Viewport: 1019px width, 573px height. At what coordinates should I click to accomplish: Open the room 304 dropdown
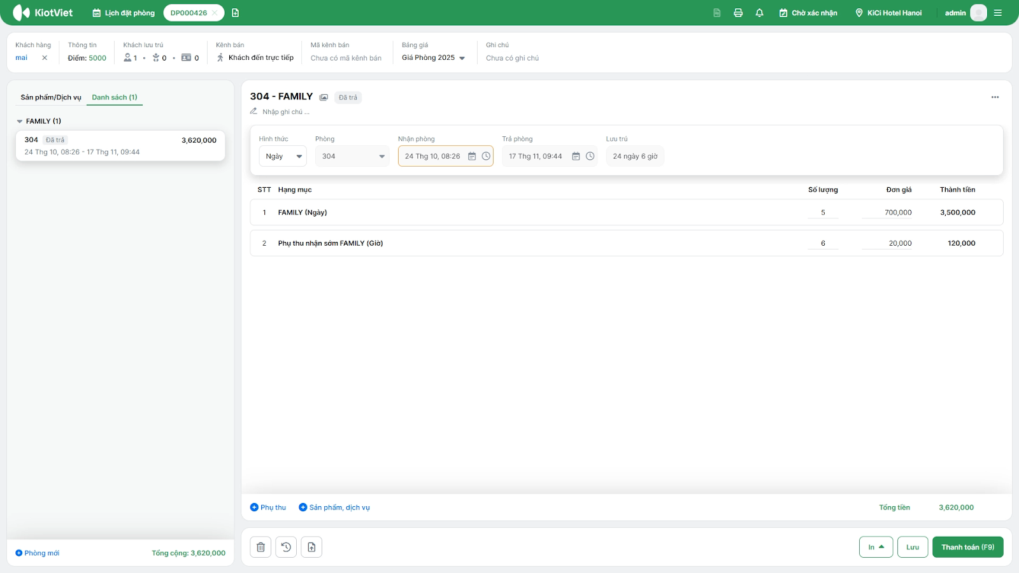point(352,156)
